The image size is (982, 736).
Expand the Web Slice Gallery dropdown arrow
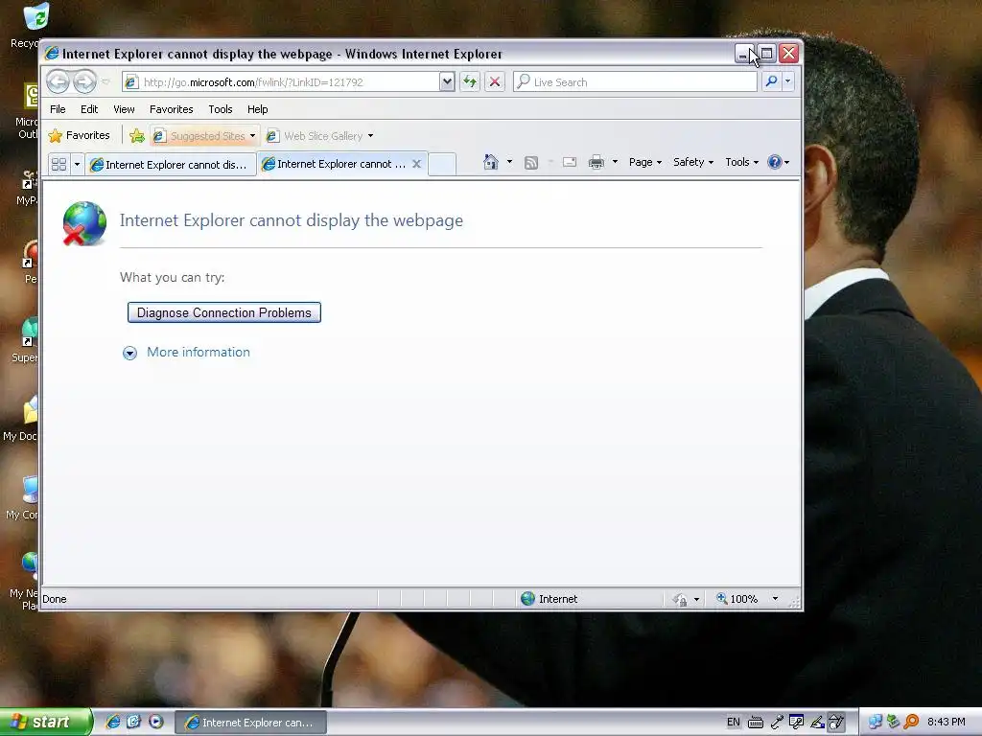click(x=371, y=136)
